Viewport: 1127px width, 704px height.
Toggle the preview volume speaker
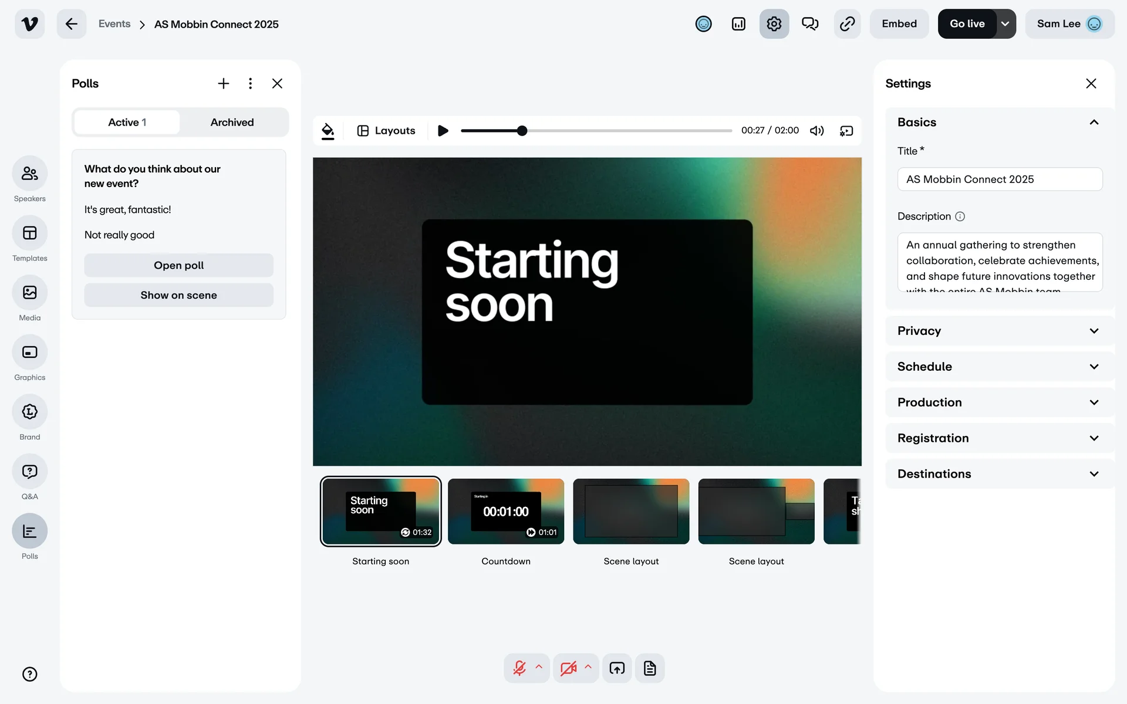(x=816, y=131)
